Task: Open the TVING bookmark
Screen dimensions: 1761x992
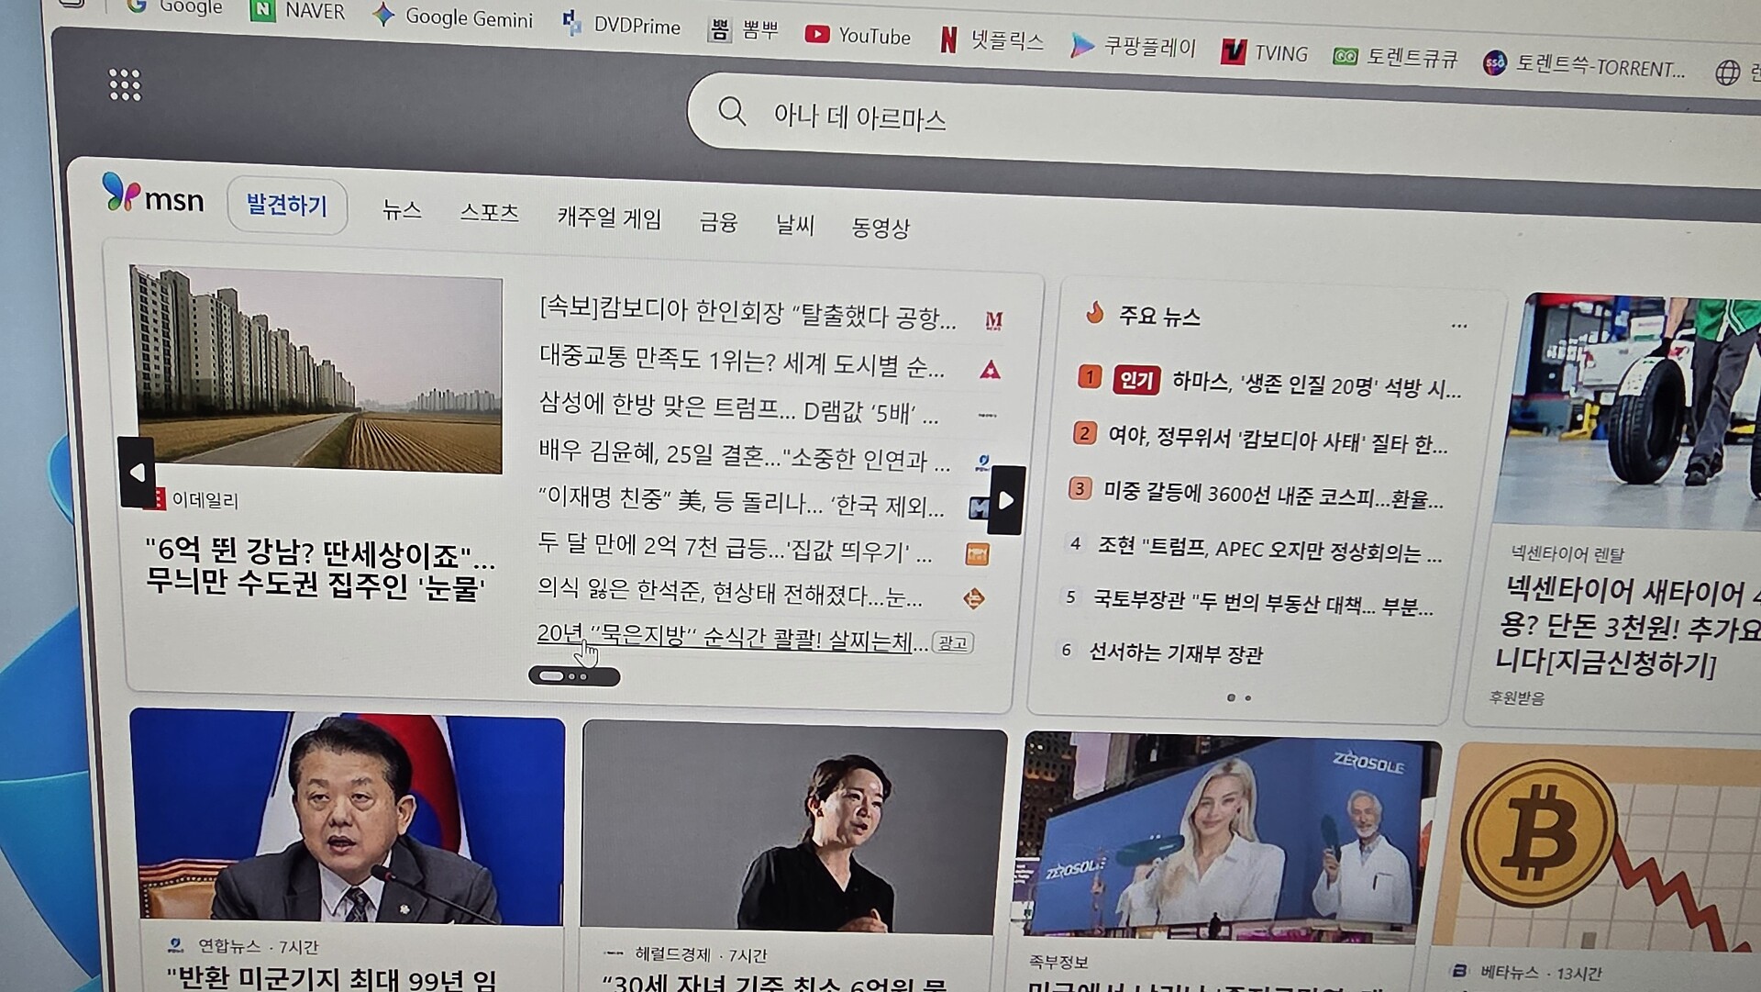Action: pos(1264,53)
